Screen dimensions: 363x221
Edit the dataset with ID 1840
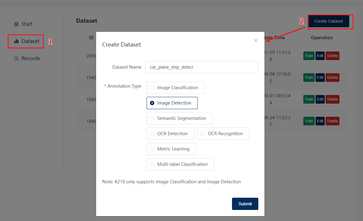pos(320,121)
